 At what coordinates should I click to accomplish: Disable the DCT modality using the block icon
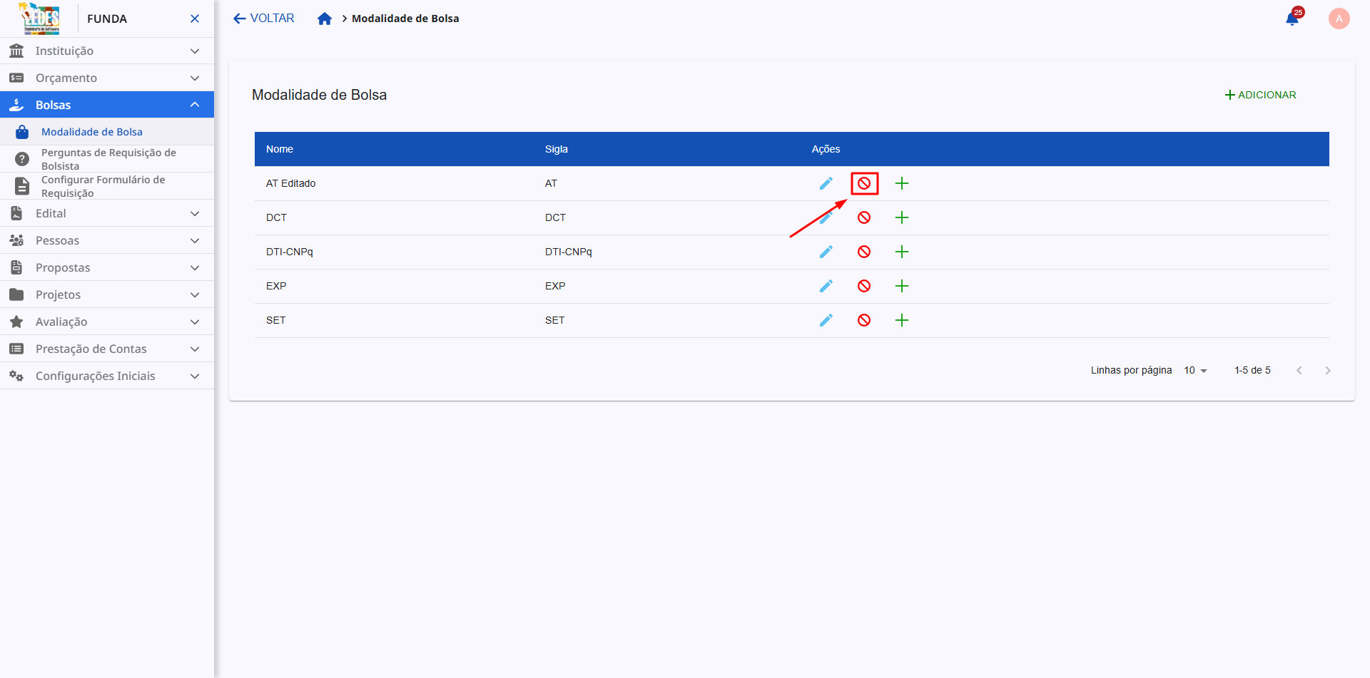pos(864,217)
